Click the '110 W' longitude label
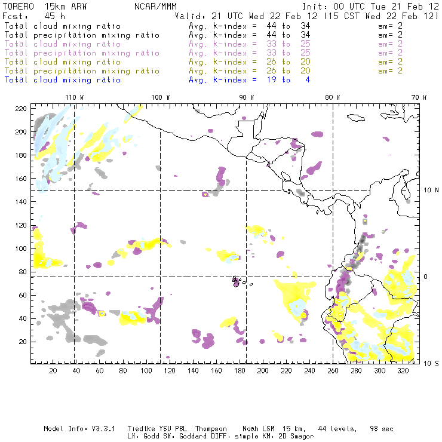Viewport: 442px width, 442px height. pos(75,97)
